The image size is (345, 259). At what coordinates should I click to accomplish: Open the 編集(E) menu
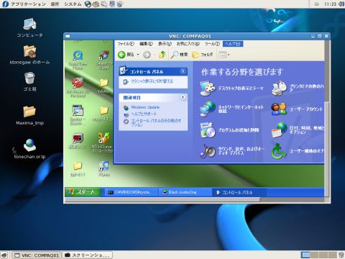point(146,44)
